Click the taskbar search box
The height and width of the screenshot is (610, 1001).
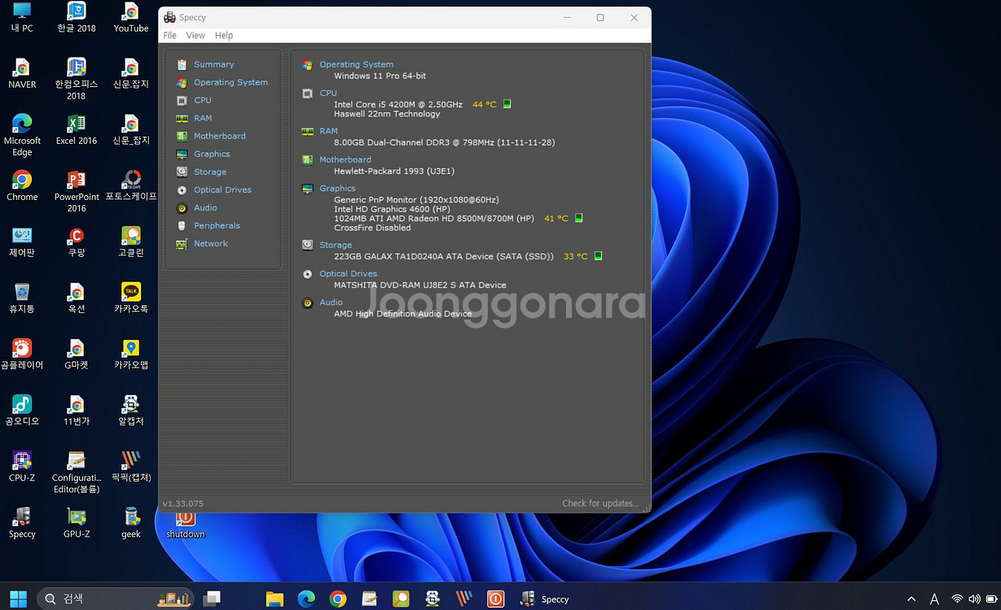(114, 599)
